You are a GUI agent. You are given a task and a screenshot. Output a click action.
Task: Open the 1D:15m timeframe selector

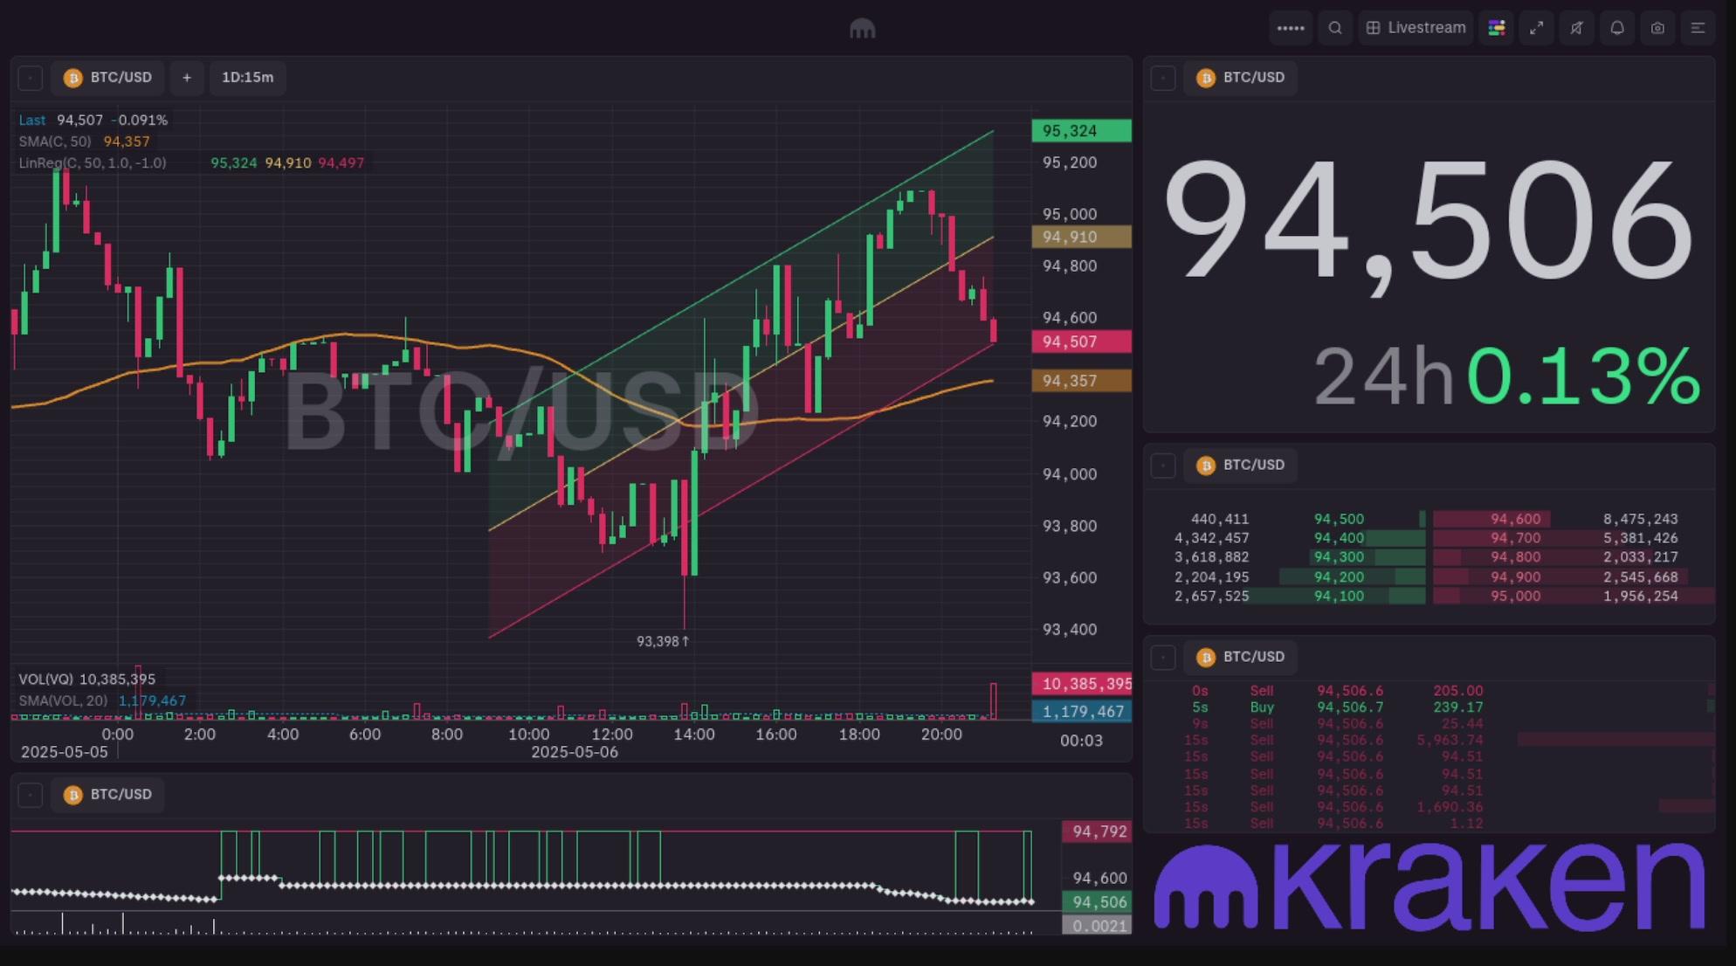click(x=248, y=78)
